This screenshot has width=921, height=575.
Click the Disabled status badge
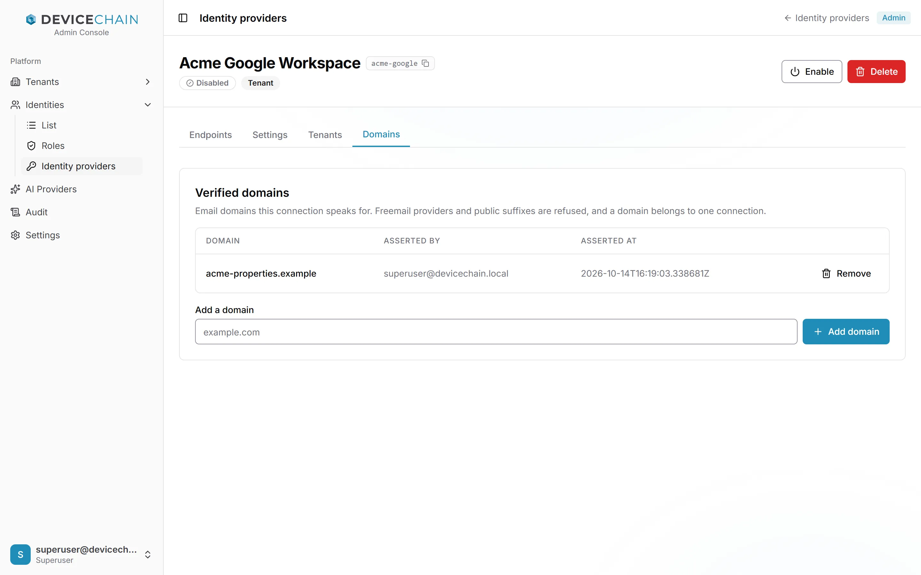point(208,83)
